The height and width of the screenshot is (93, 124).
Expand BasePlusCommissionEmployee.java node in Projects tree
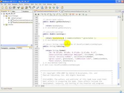(x=9, y=20)
